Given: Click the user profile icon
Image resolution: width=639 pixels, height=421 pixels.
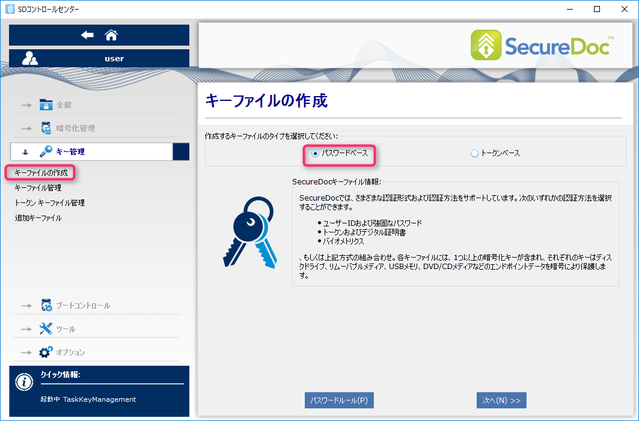Looking at the screenshot, I should pos(30,59).
